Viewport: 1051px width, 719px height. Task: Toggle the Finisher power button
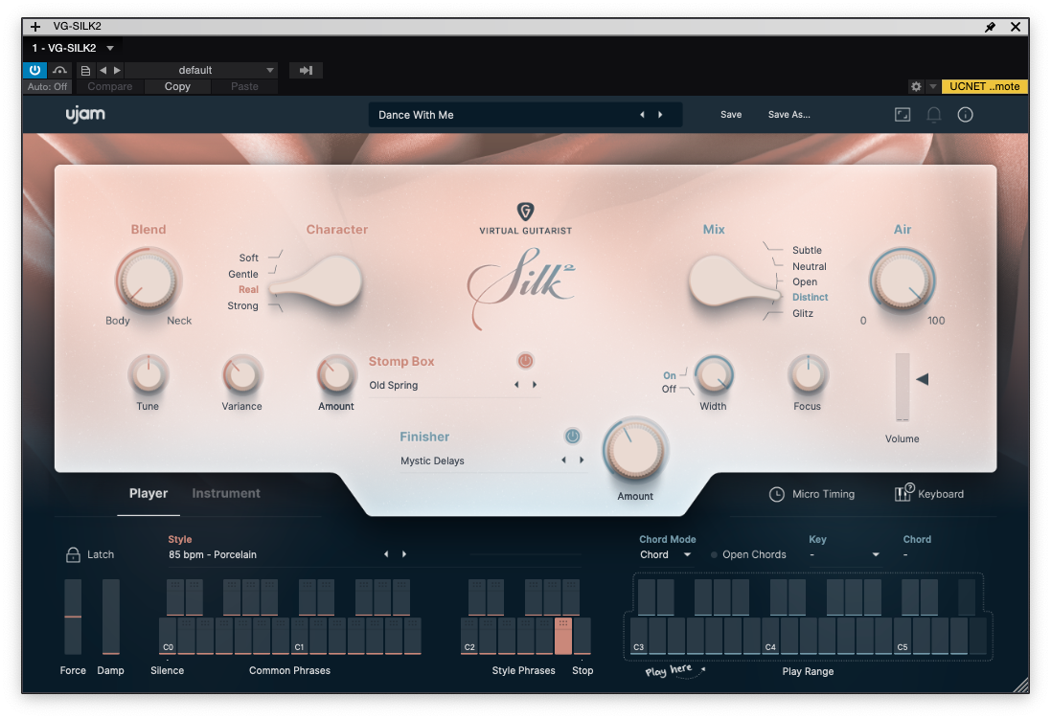(x=572, y=437)
